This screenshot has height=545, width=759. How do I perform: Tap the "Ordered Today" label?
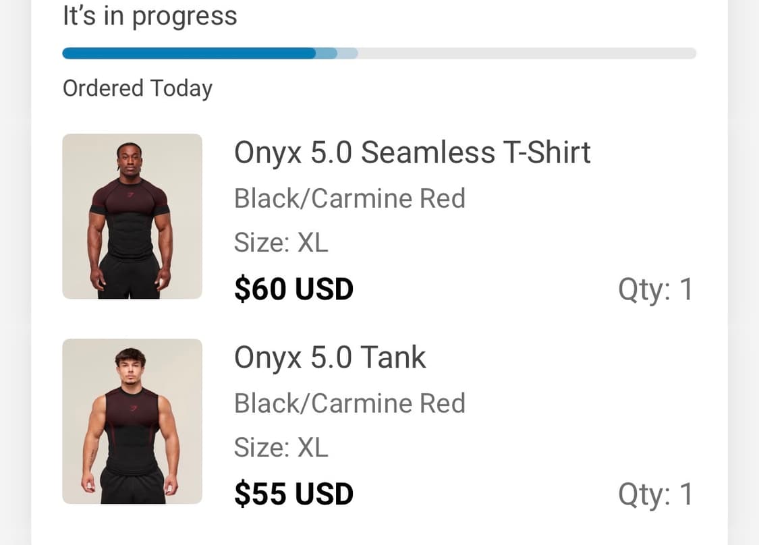tap(138, 88)
